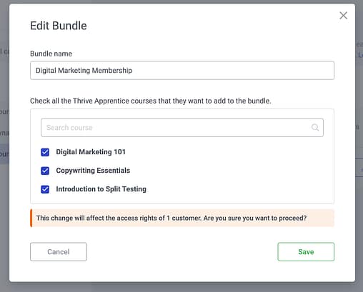Click the Edit Bundle heading
The height and width of the screenshot is (292, 363).
point(59,26)
